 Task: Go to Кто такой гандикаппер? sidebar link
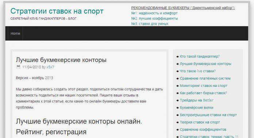tap(200, 56)
